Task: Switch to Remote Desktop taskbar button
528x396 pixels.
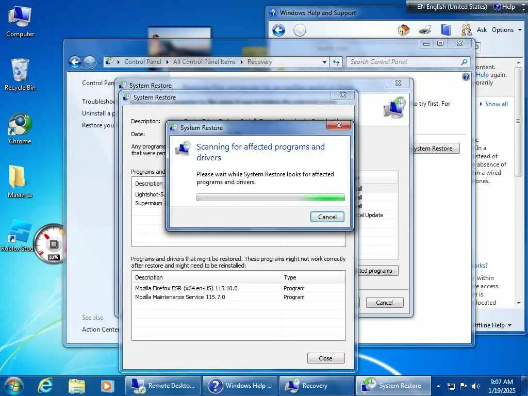Action: [x=163, y=386]
